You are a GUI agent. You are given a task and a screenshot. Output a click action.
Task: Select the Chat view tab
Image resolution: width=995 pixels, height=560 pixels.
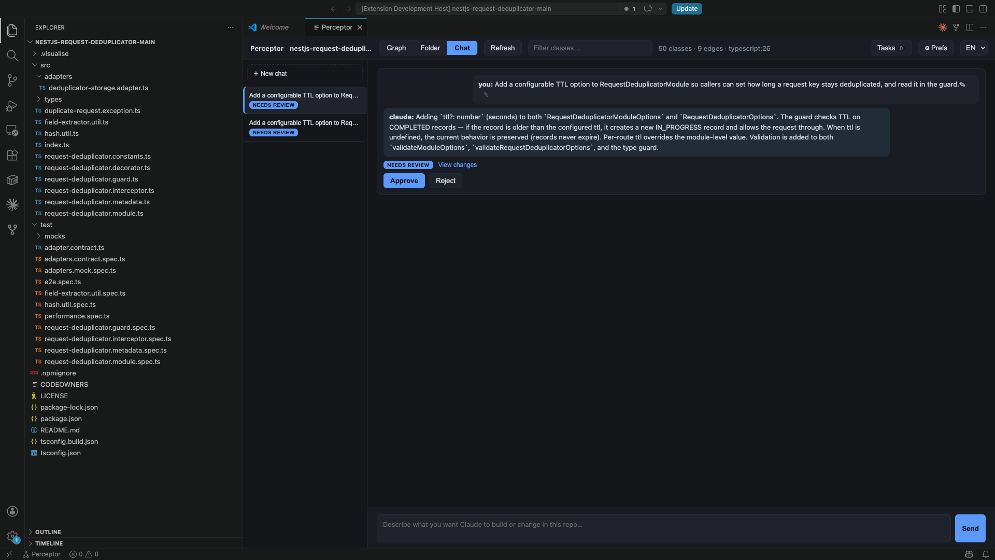[462, 48]
